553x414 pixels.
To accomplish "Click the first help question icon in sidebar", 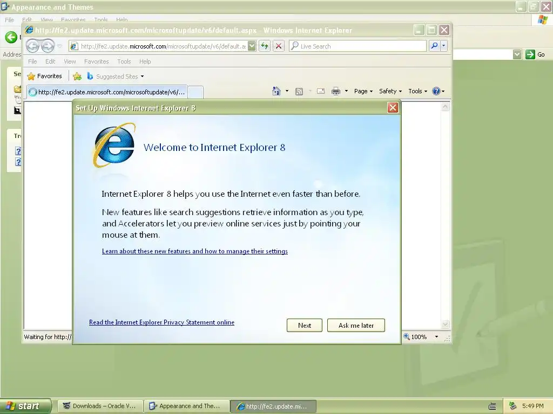I will tap(18, 151).
